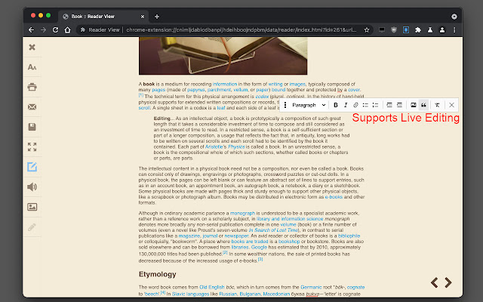Image resolution: width=483 pixels, height=302 pixels.
Task: Close the reader view with the X icon
Action: click(32, 48)
